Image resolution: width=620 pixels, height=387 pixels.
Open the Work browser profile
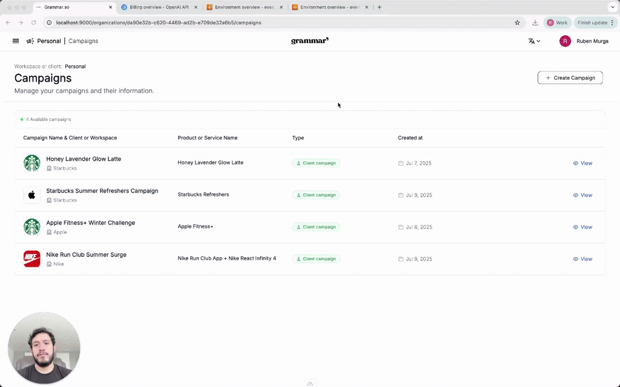(557, 22)
